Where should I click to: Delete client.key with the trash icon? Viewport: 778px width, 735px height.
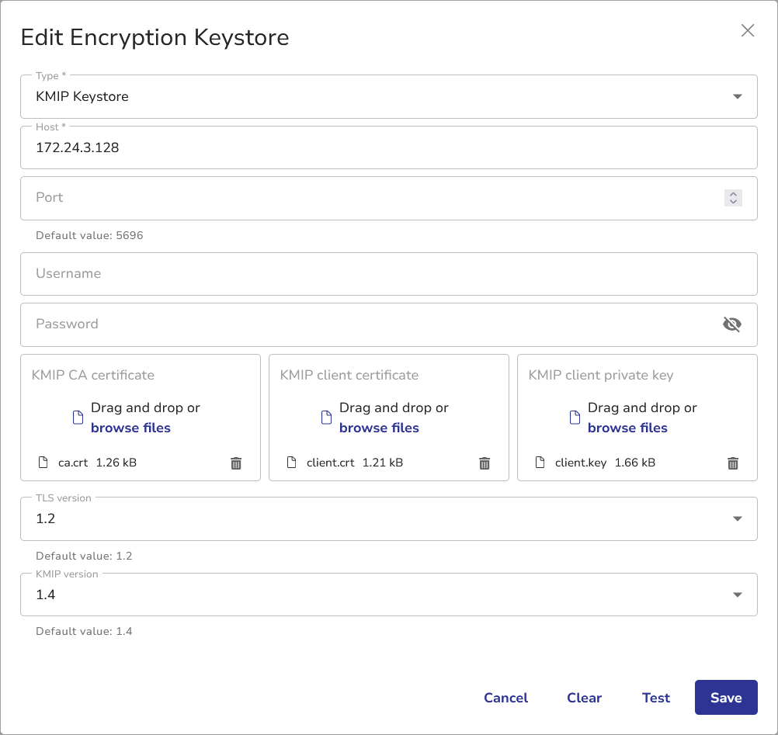pyautogui.click(x=732, y=463)
